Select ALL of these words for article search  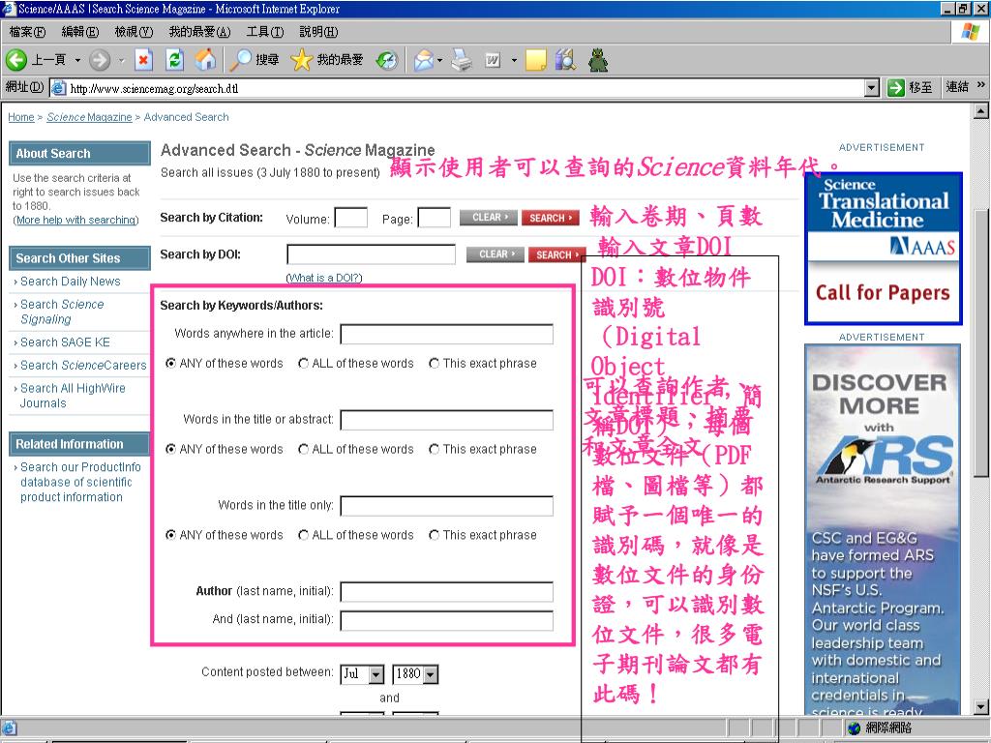[303, 364]
